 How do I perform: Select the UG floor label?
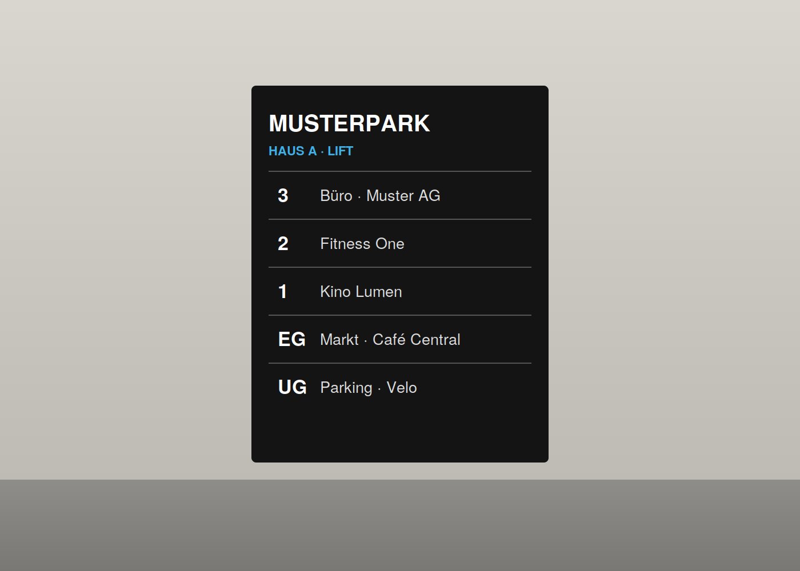pos(292,388)
